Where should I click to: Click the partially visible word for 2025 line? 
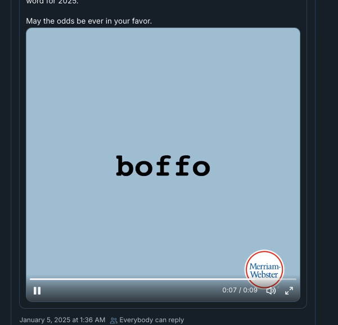[x=52, y=2]
